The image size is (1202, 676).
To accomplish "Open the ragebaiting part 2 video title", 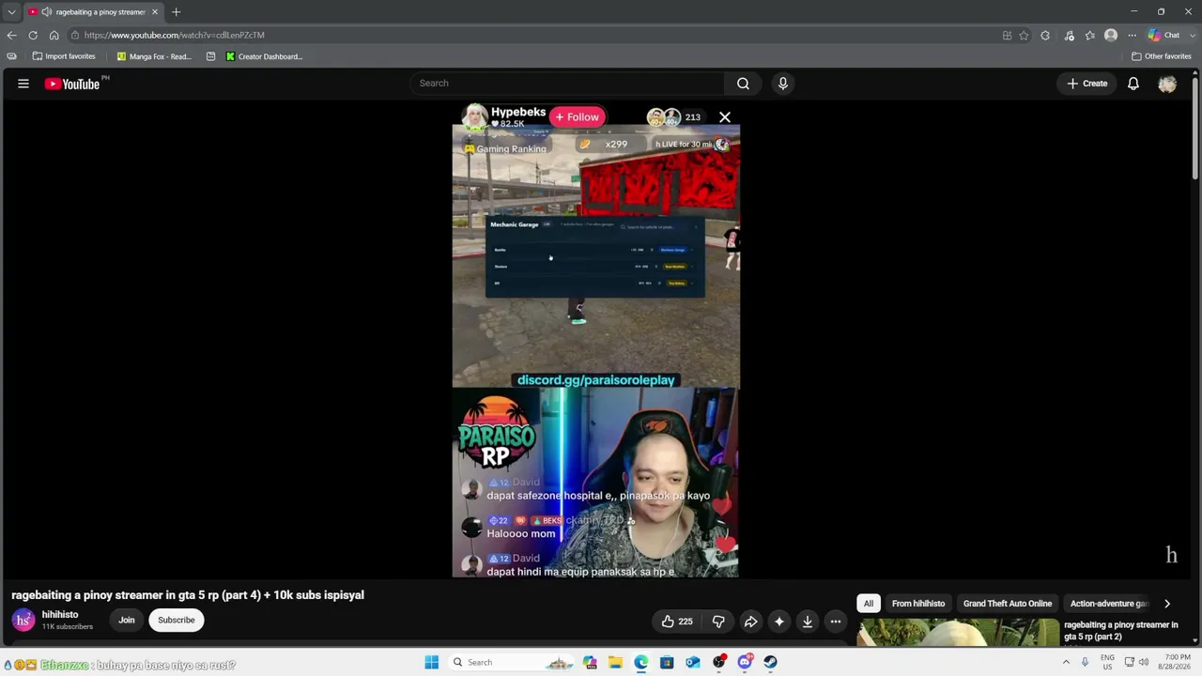I will pos(1121,631).
